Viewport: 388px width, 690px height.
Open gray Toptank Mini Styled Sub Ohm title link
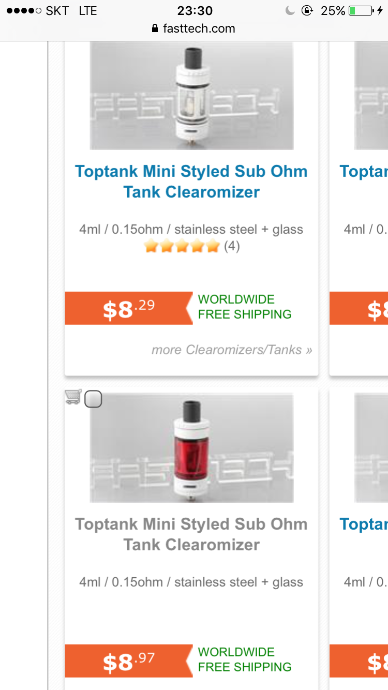point(191,534)
